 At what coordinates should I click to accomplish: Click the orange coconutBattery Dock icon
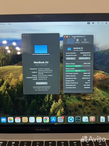[92, 119]
